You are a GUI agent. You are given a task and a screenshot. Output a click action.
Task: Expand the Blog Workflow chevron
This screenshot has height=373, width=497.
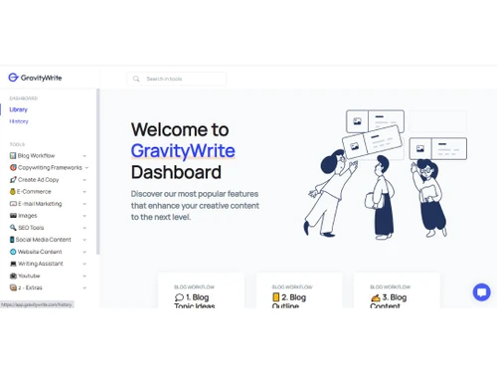coord(84,156)
